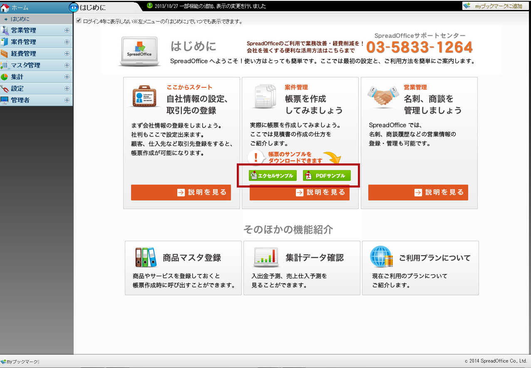
Task: Expand the 集計 menu plus button
Action: [x=67, y=77]
